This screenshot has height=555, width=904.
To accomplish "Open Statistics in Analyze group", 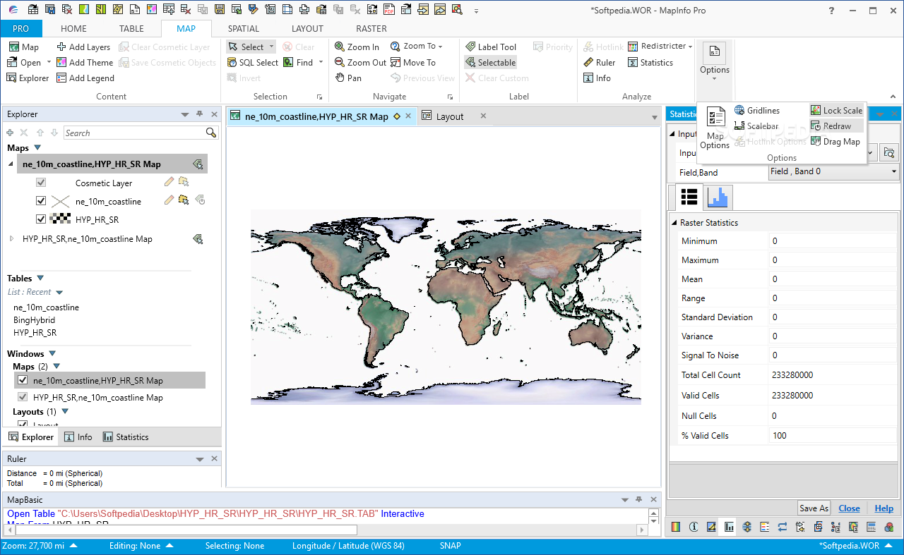I will click(x=650, y=63).
